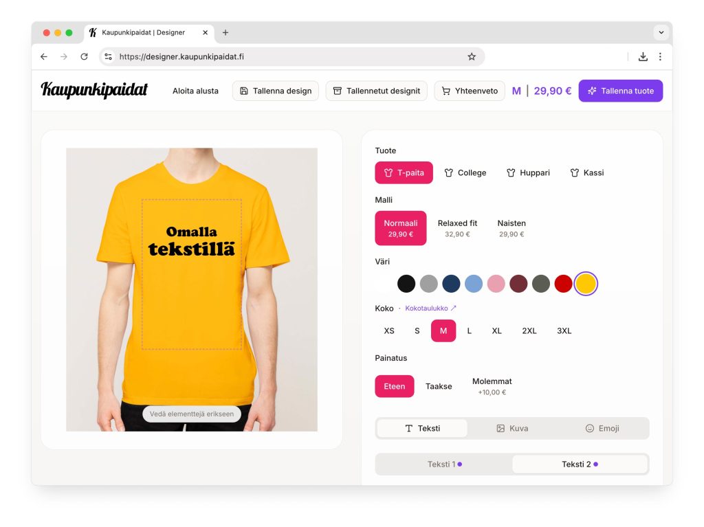Open new browser tab with plus icon
The width and height of the screenshot is (704, 527).
(225, 32)
